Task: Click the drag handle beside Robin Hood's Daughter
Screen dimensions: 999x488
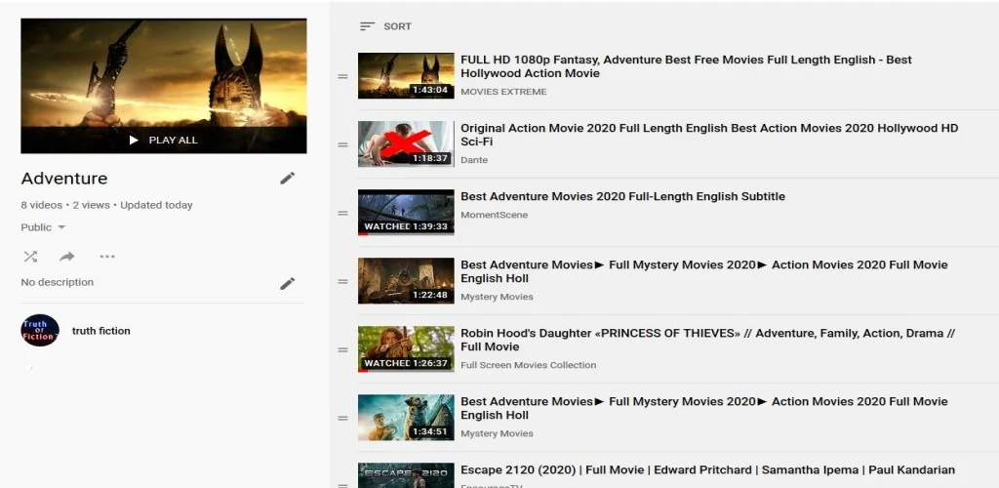Action: [342, 349]
